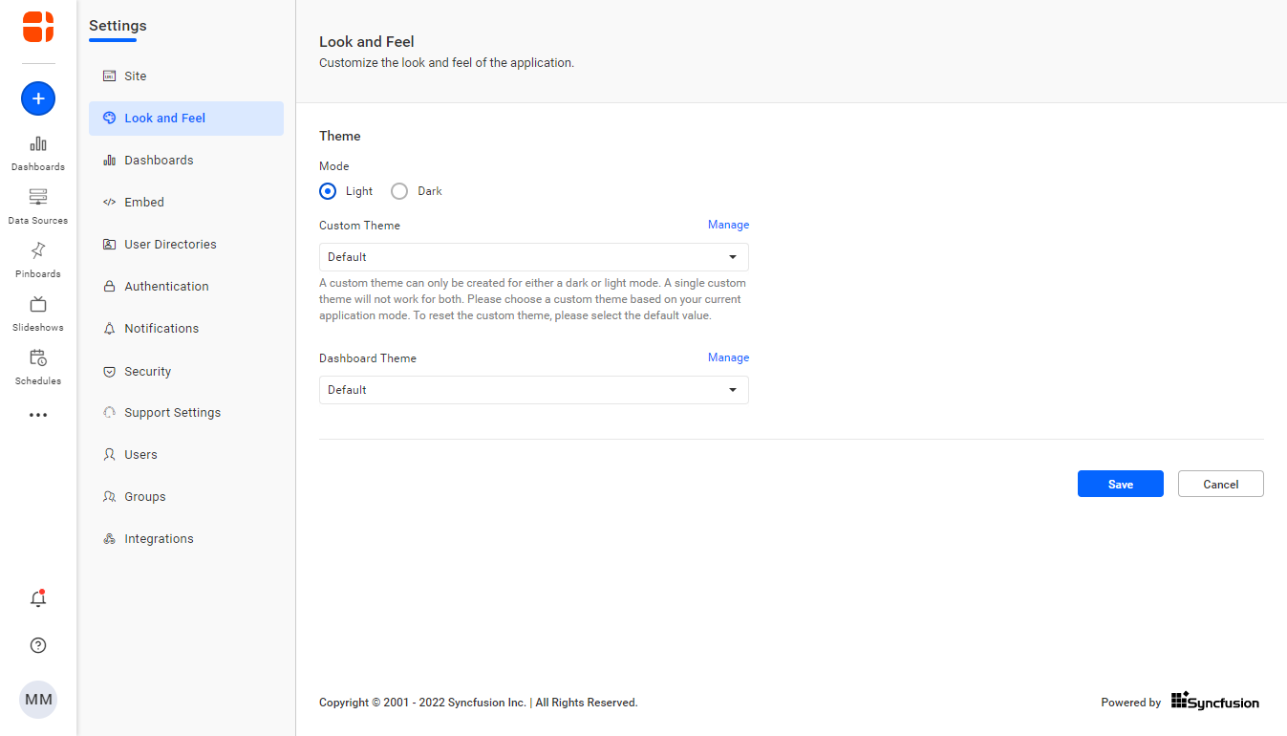1287x736 pixels.
Task: Click the Save button
Action: 1120,485
